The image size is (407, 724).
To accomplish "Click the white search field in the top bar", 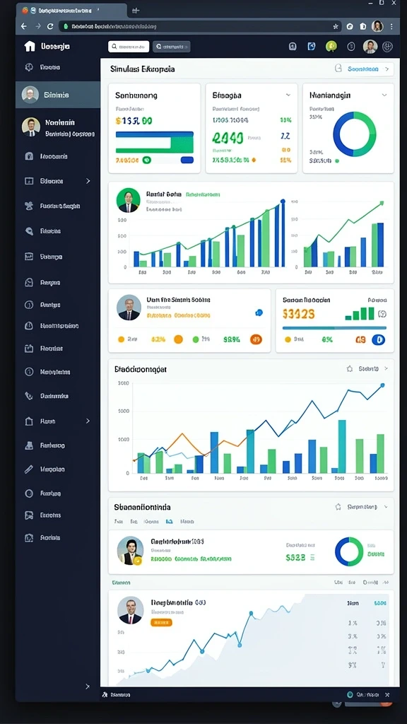I will (x=129, y=47).
